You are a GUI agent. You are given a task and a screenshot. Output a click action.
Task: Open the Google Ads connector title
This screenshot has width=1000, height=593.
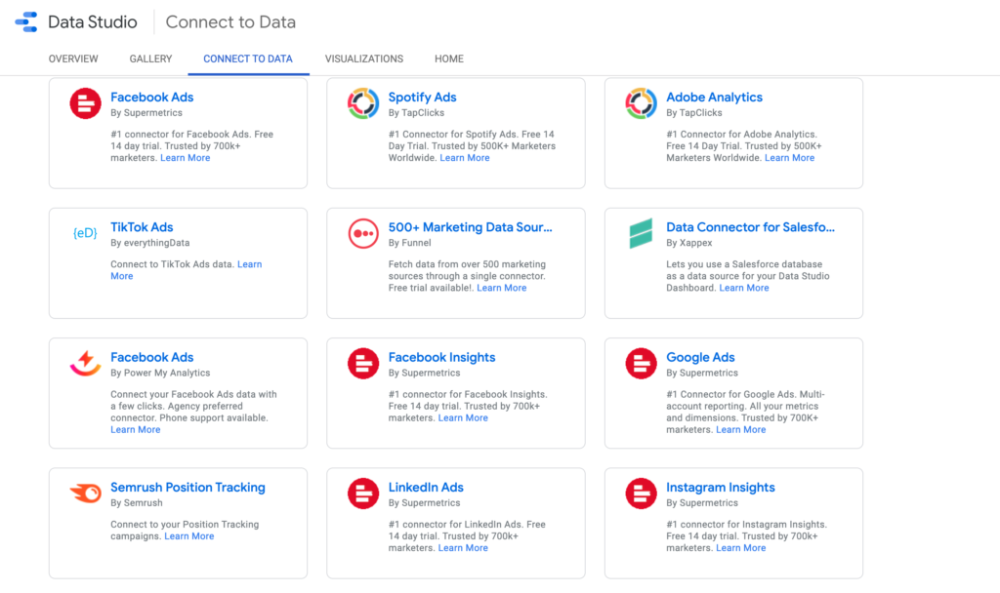[x=700, y=357]
